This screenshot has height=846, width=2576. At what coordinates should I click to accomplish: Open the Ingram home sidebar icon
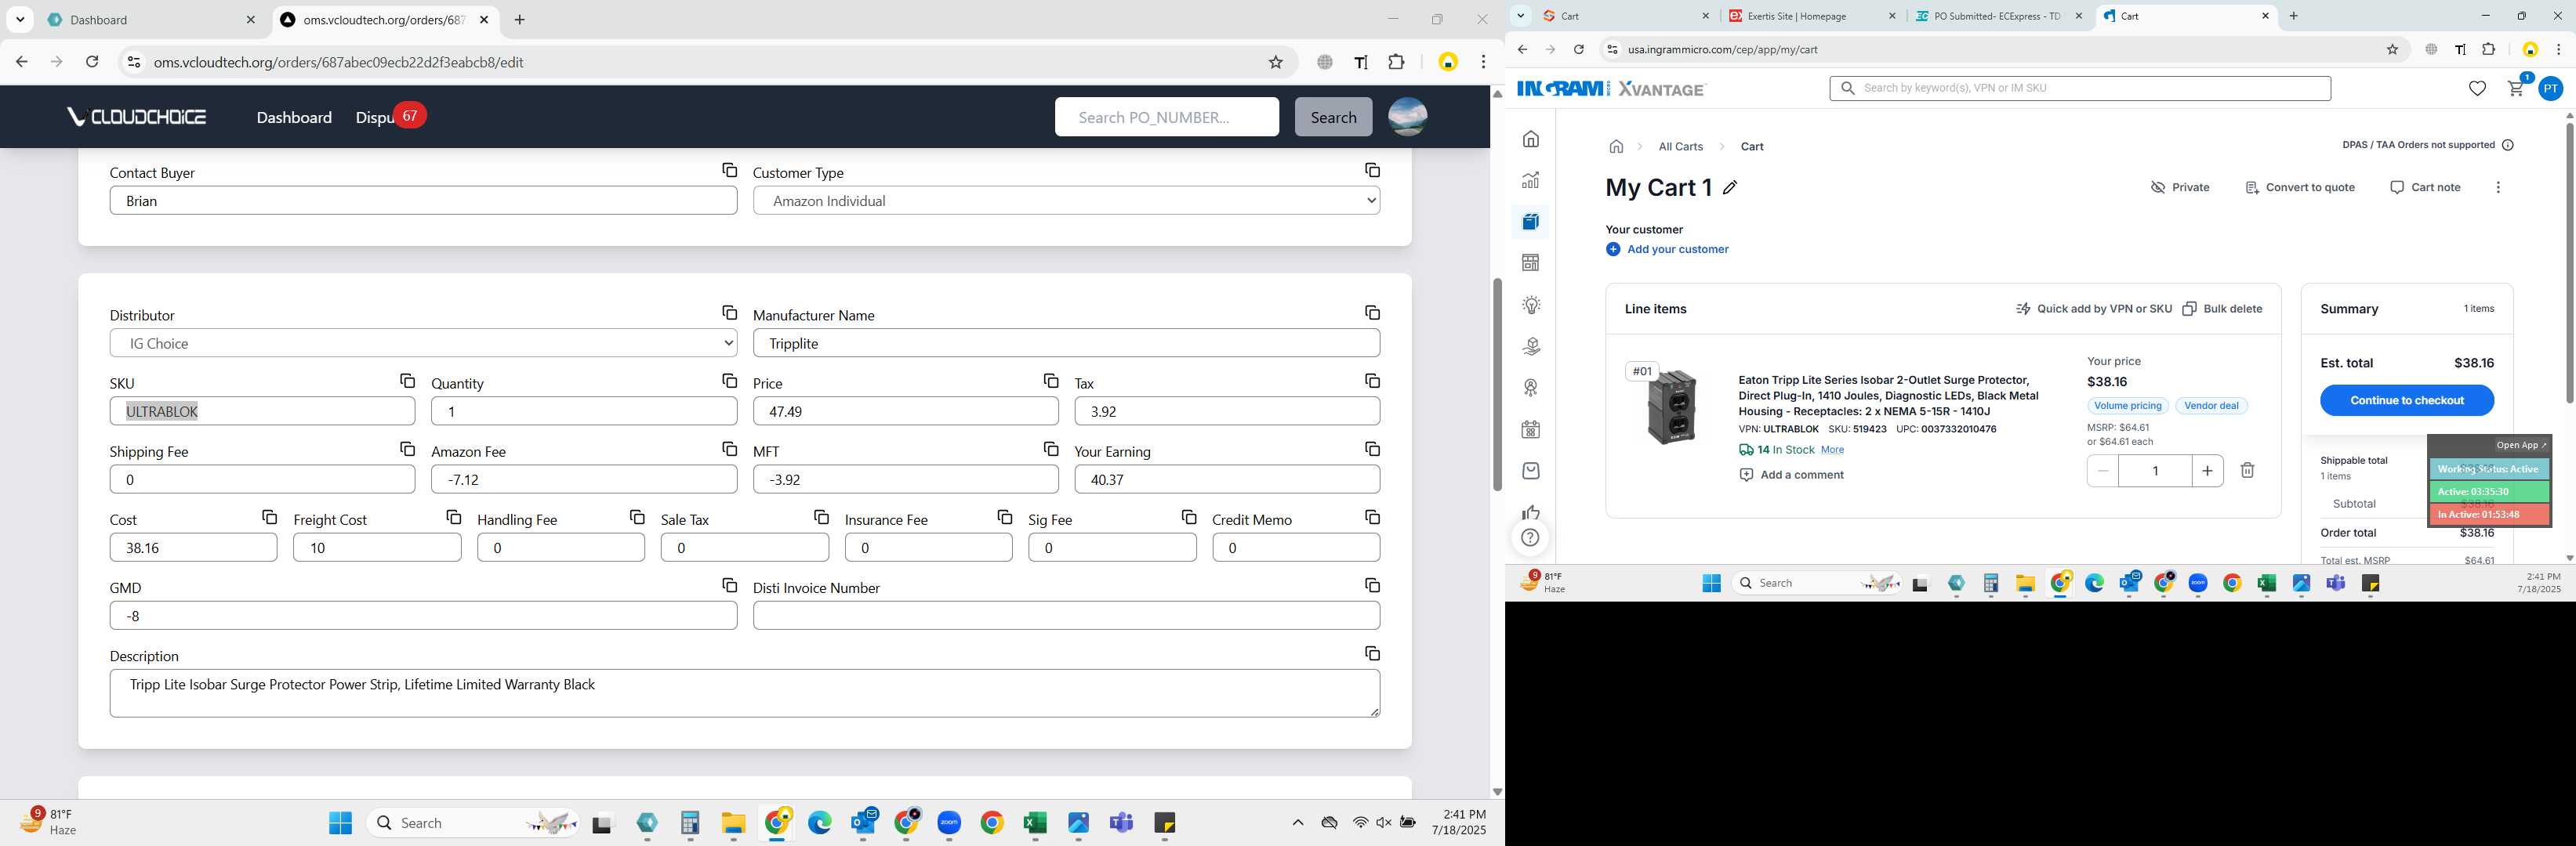tap(1531, 139)
